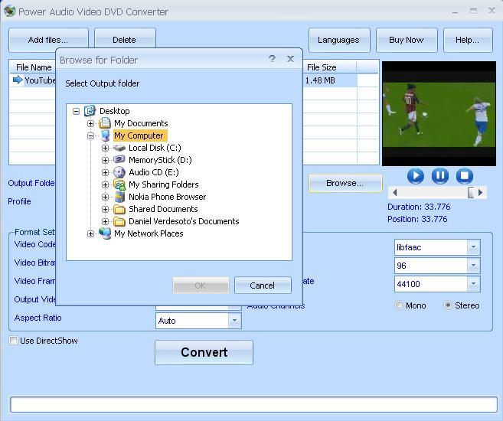Image resolution: width=503 pixels, height=421 pixels.
Task: Step position slider right with arrow
Action: pos(480,192)
